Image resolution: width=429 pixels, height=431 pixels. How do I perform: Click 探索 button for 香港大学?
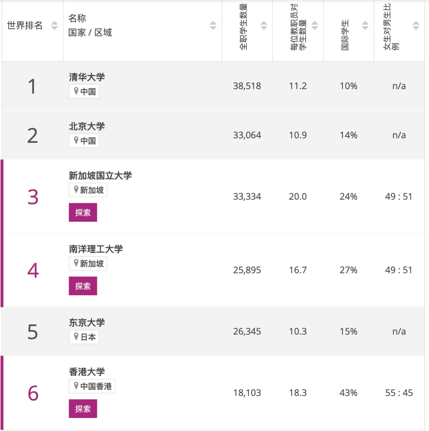click(x=83, y=408)
